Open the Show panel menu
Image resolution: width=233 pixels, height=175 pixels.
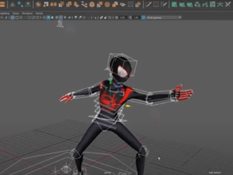(x=16, y=13)
